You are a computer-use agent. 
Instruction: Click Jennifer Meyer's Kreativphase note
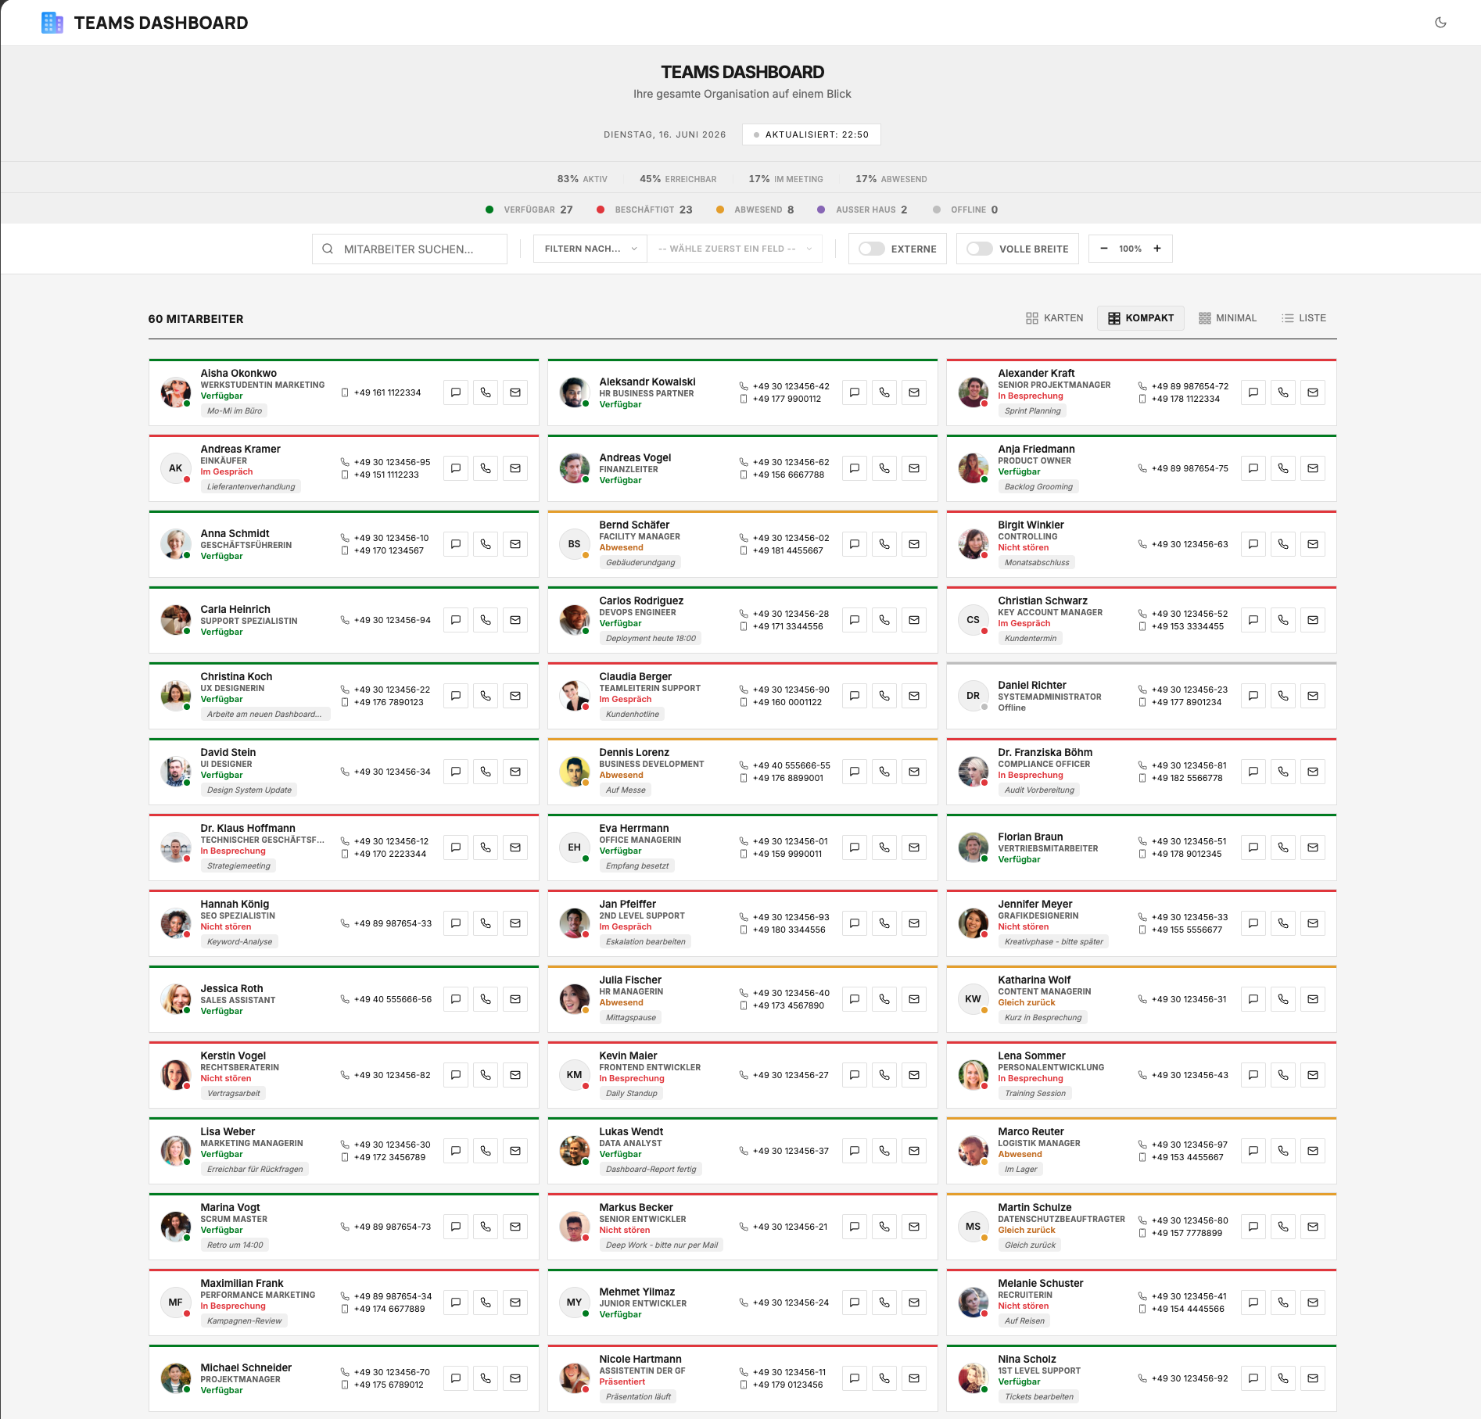[x=1053, y=942]
